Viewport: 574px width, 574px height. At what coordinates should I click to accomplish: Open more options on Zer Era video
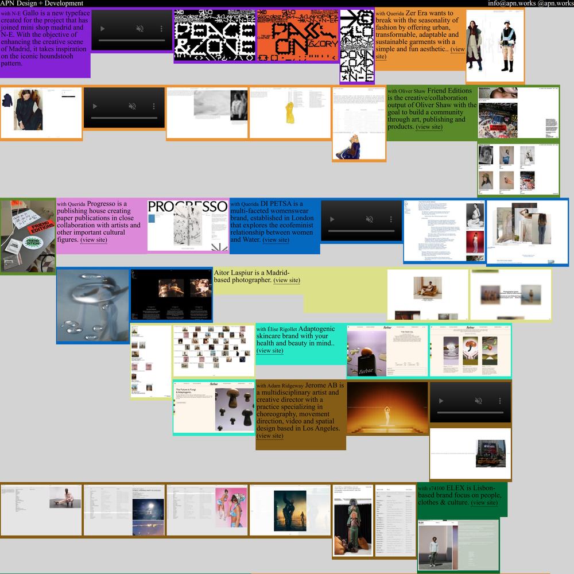pos(154,106)
